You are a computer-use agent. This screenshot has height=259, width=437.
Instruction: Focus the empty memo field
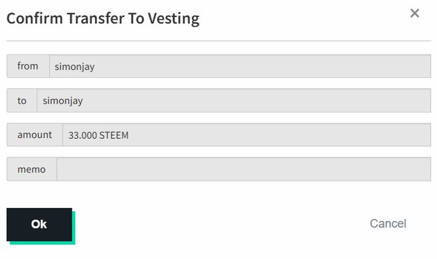[244, 169]
